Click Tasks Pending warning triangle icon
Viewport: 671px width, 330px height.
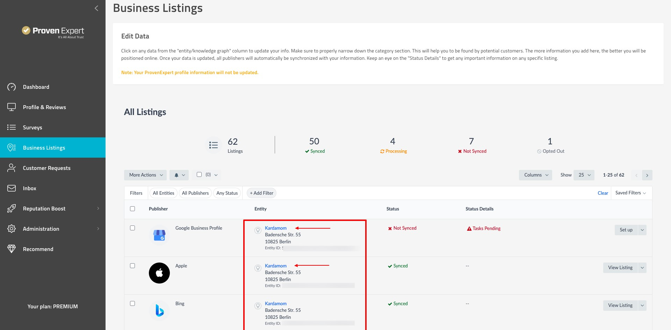pyautogui.click(x=469, y=229)
